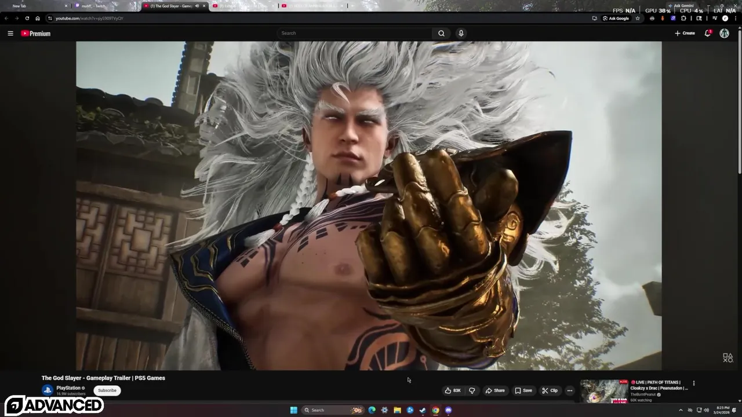Dislike the video with thumbs down
Image resolution: width=742 pixels, height=417 pixels.
click(x=472, y=390)
